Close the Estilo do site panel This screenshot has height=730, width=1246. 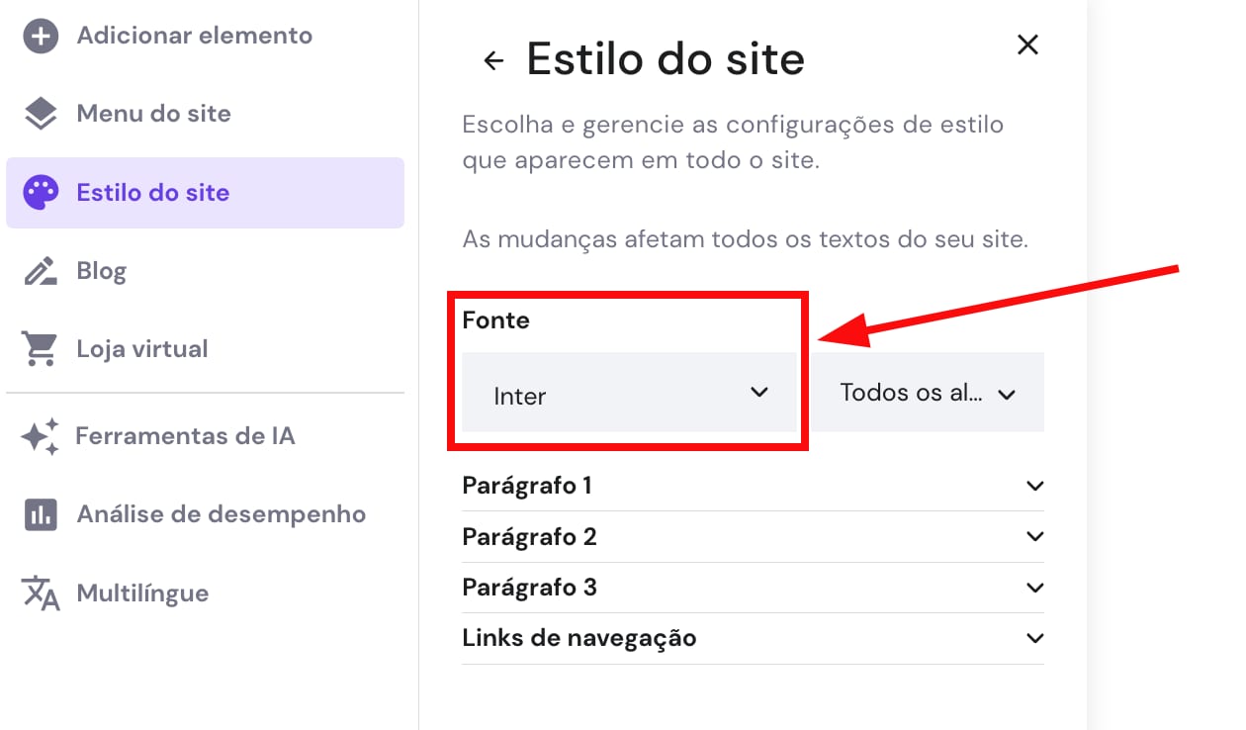click(1027, 45)
